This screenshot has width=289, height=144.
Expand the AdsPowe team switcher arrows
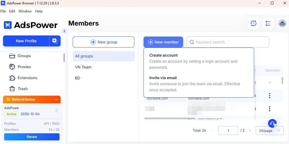(x=57, y=110)
